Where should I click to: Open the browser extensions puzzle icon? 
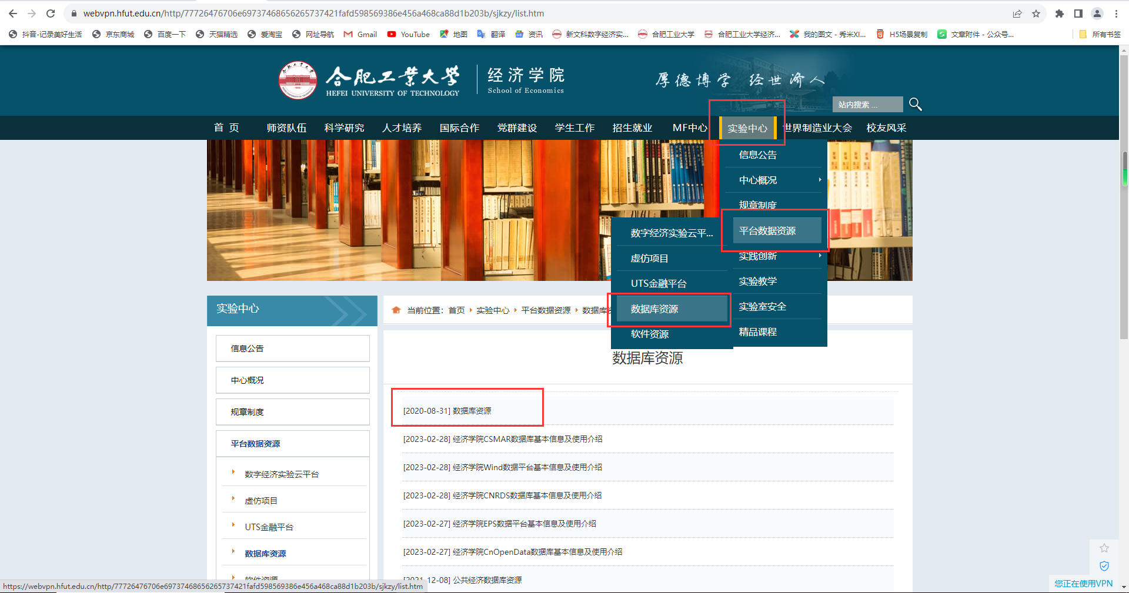coord(1060,14)
